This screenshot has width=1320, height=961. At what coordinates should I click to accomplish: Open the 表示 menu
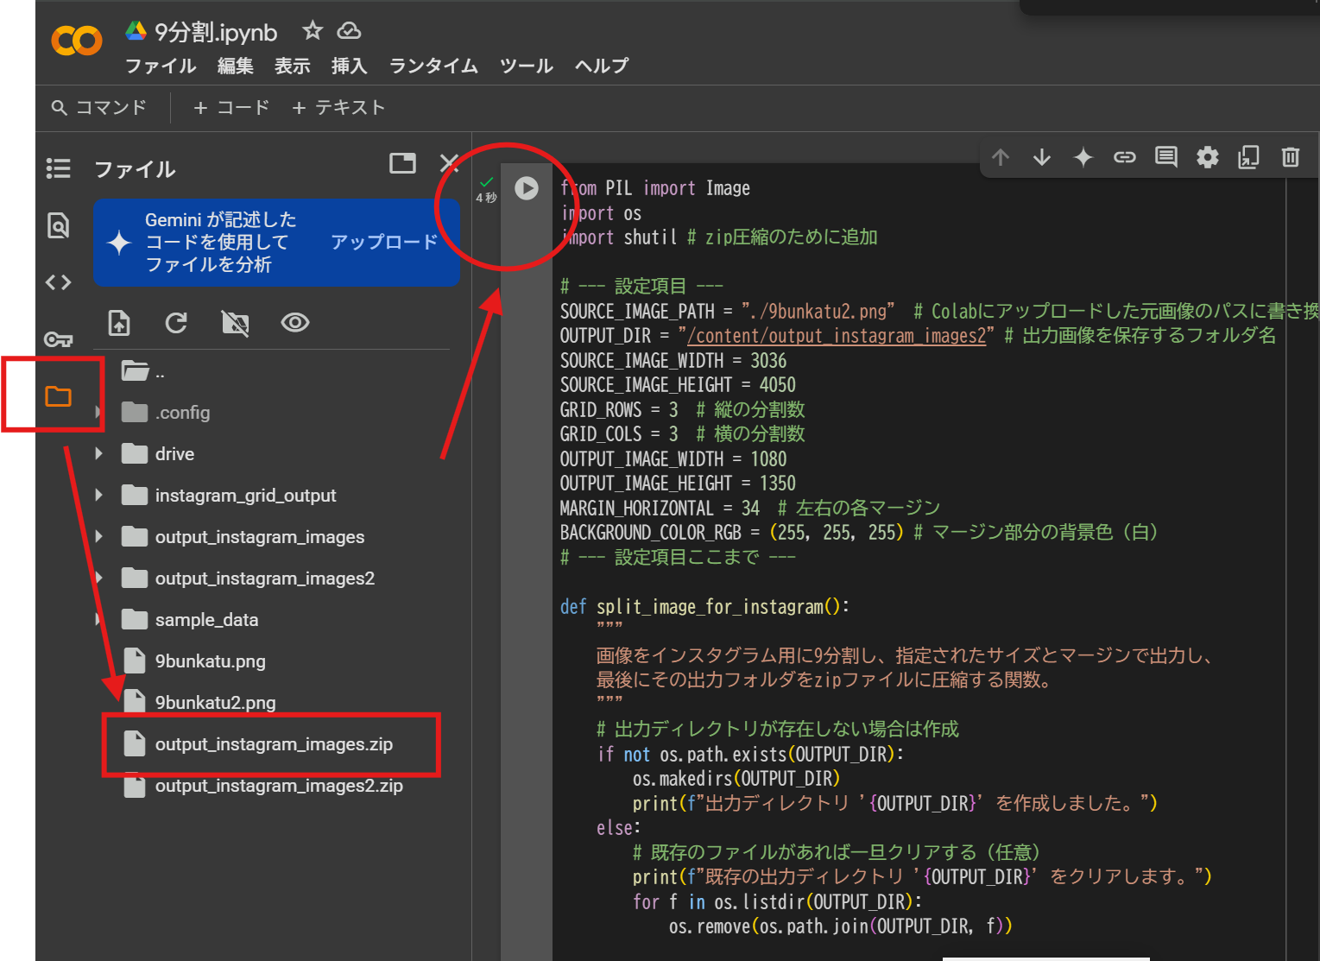coord(292,66)
